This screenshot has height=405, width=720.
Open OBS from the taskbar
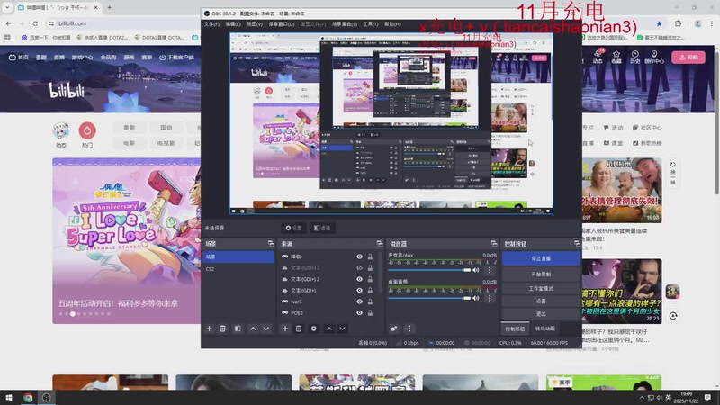click(x=47, y=398)
